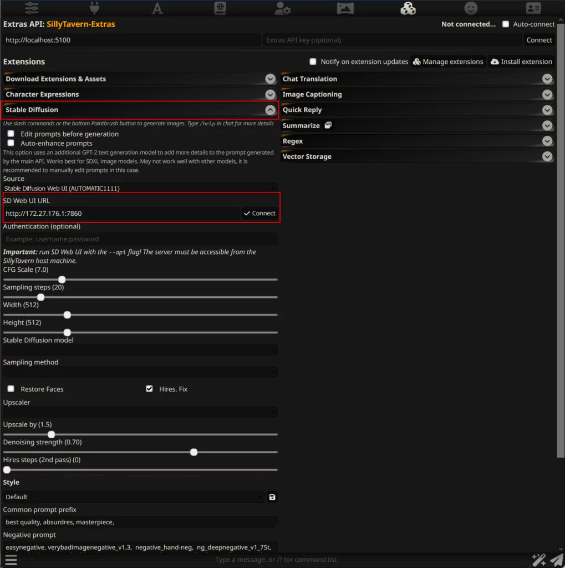Click the Extras API URL field
Image resolution: width=565 pixels, height=568 pixels.
(x=132, y=40)
